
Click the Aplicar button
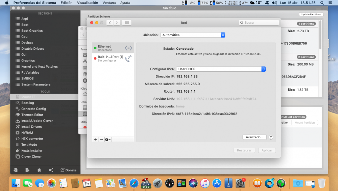point(267,150)
